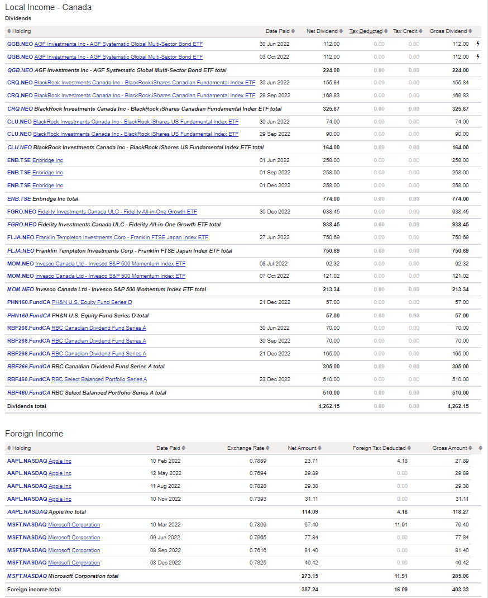Select the 'Dividends total' row label
Image resolution: width=488 pixels, height=598 pixels.
pos(27,406)
